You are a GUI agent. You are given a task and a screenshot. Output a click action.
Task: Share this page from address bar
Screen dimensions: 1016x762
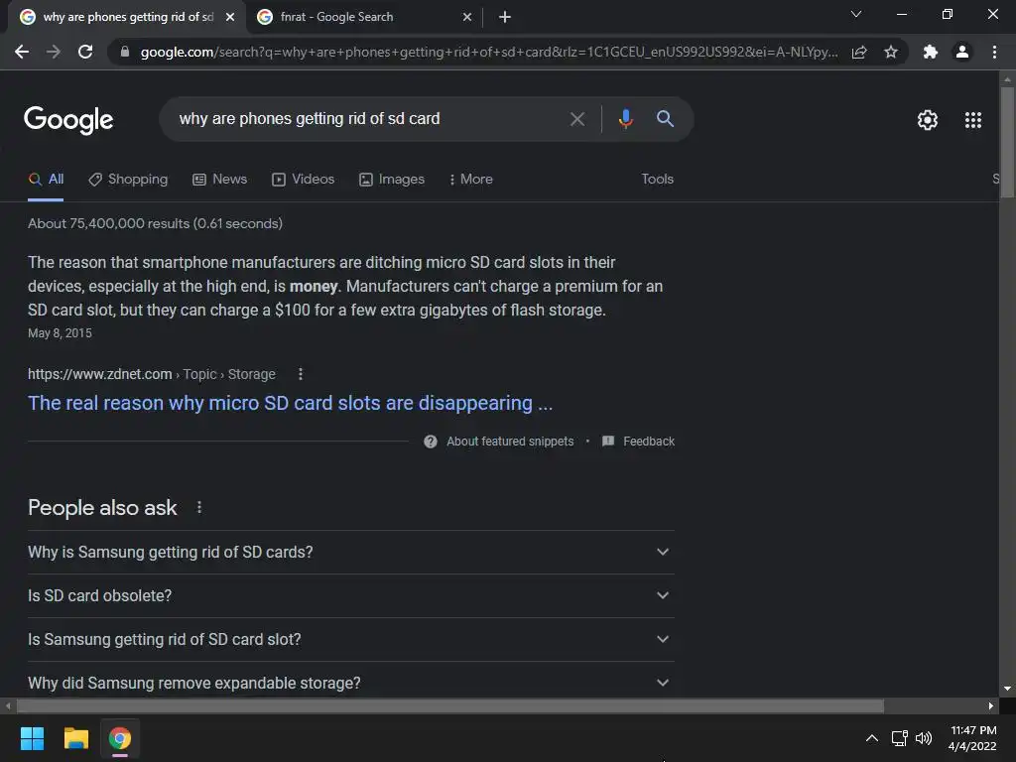[x=859, y=52]
